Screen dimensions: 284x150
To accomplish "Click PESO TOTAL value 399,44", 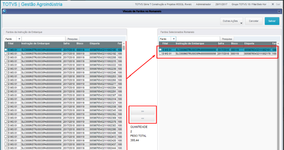I will pyautogui.click(x=135, y=140).
